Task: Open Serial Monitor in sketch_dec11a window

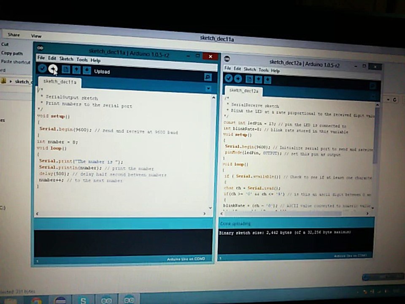Action: [x=208, y=77]
